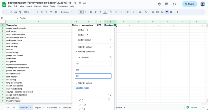
Task: Click the Redo icon in toolbar
Action: 11,12
